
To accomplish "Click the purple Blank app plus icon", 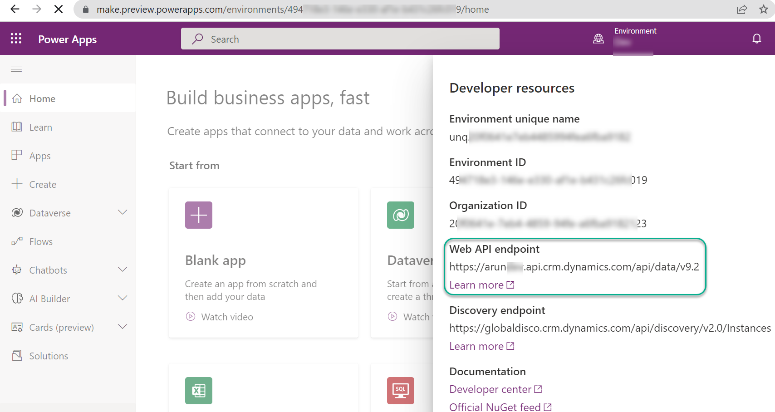I will (x=199, y=215).
